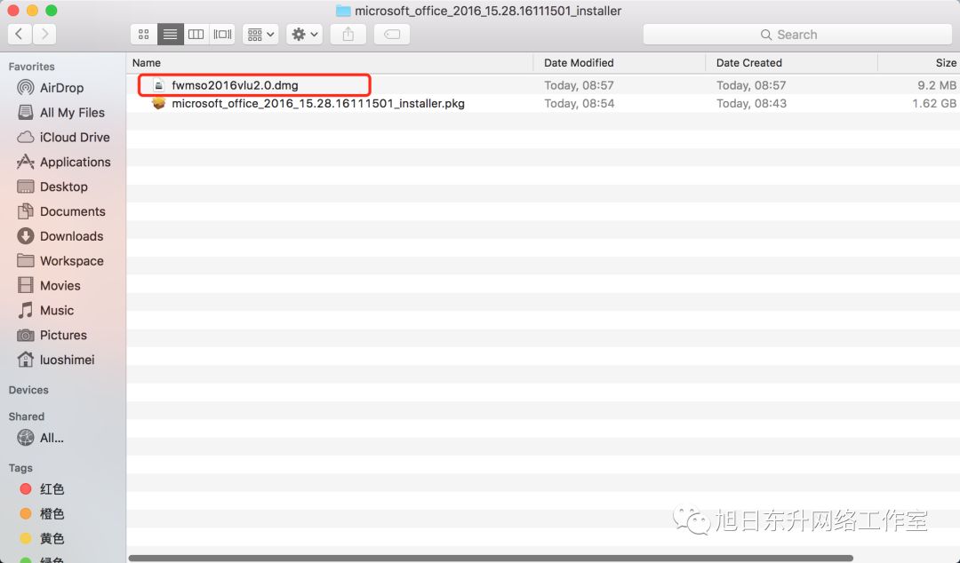This screenshot has width=960, height=563.
Task: Open the Action gear menu
Action: [304, 35]
